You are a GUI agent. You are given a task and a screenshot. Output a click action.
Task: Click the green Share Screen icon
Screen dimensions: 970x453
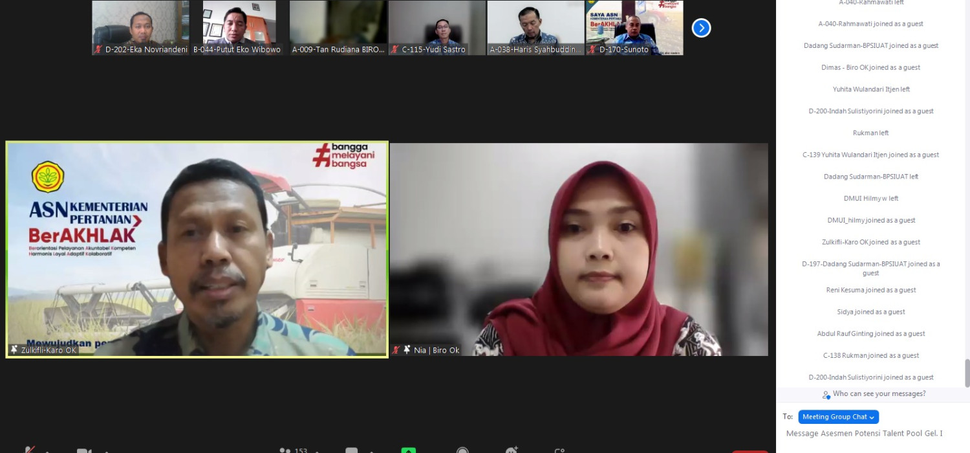pos(408,450)
